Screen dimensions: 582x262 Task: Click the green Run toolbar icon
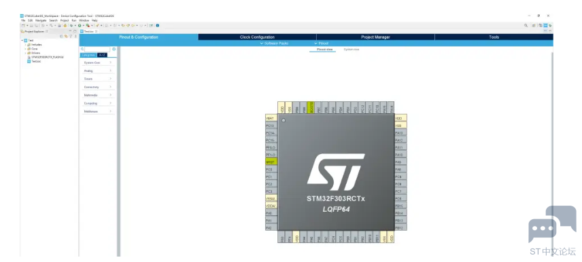point(80,26)
